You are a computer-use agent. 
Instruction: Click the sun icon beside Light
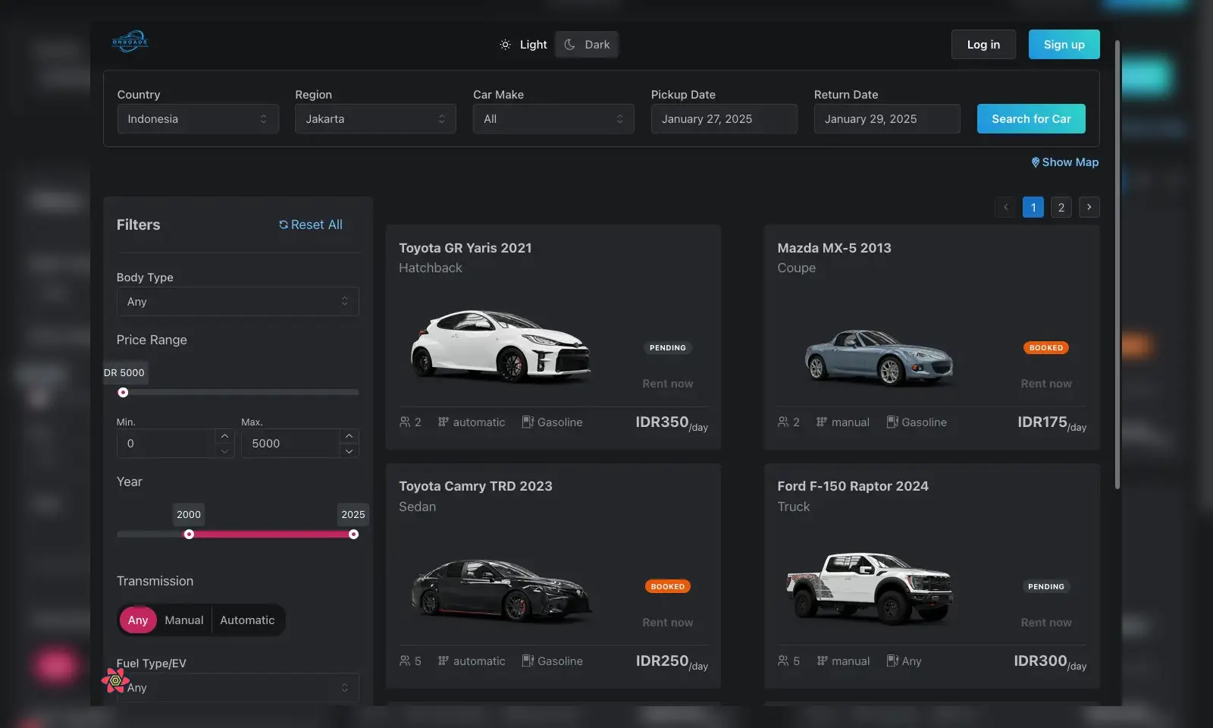pyautogui.click(x=505, y=44)
